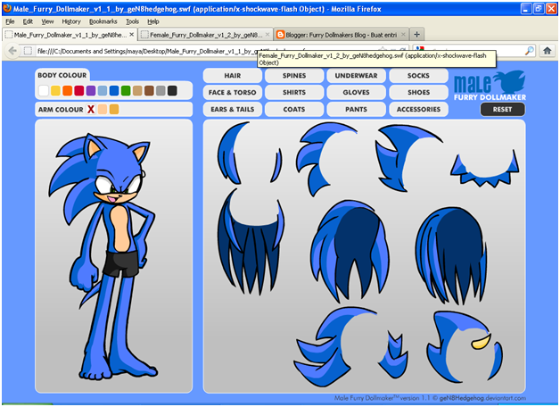Screen dimensions: 560x407
Task: Pick the white body colour swatch
Action: pos(44,91)
